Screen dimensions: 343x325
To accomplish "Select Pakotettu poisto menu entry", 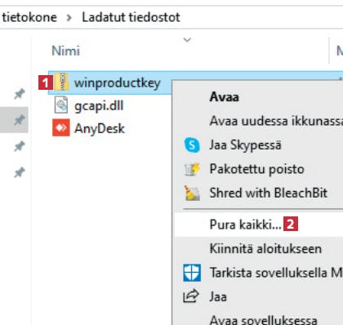I will point(256,169).
